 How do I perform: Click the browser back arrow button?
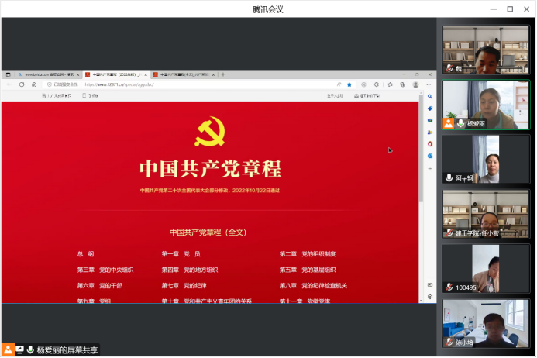pos(9,84)
